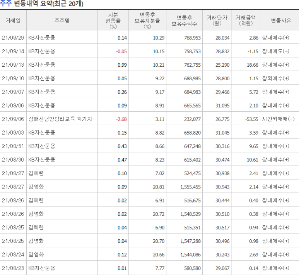This screenshot has height=275, width=299.
Task: Click KB자산운용 in the 21/09/29 row
Action: 42,38
